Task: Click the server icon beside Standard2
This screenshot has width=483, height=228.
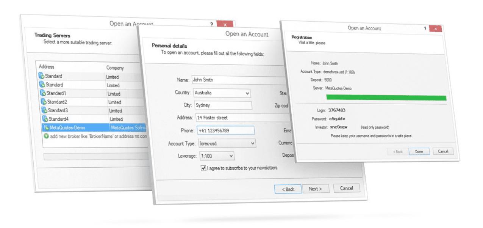Action: (44, 102)
